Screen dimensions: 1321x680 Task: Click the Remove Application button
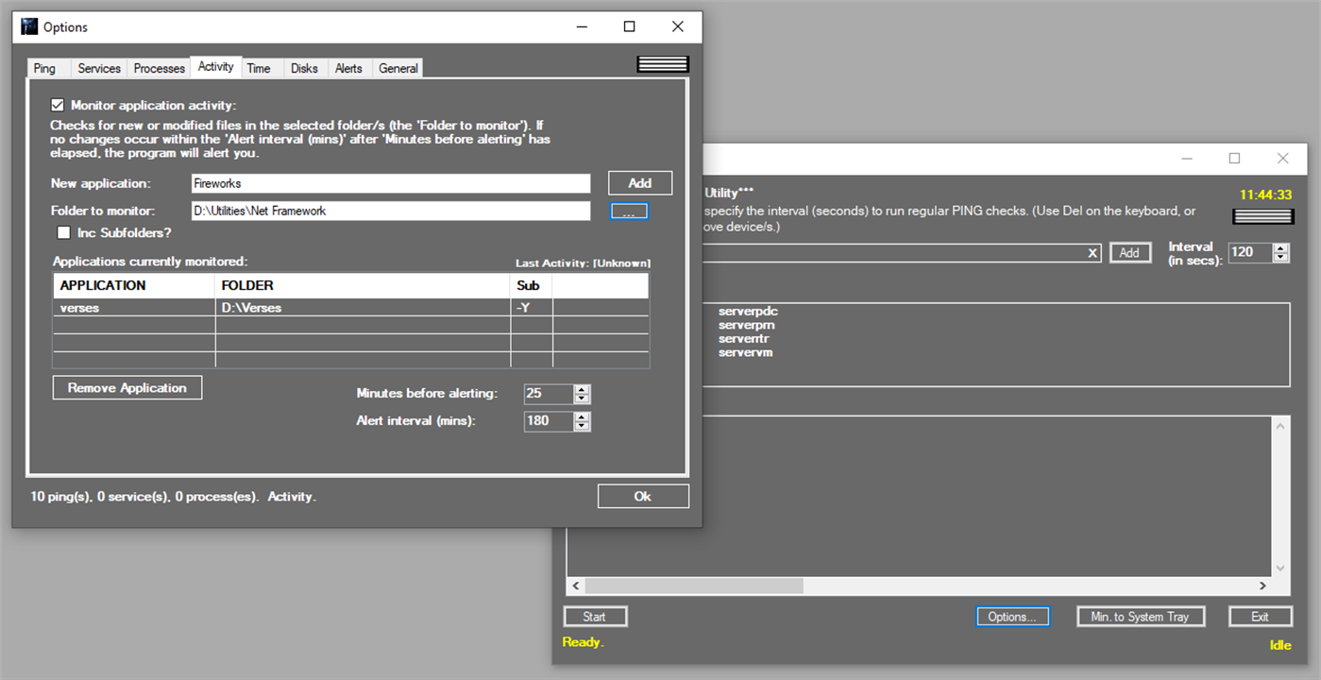click(x=127, y=387)
